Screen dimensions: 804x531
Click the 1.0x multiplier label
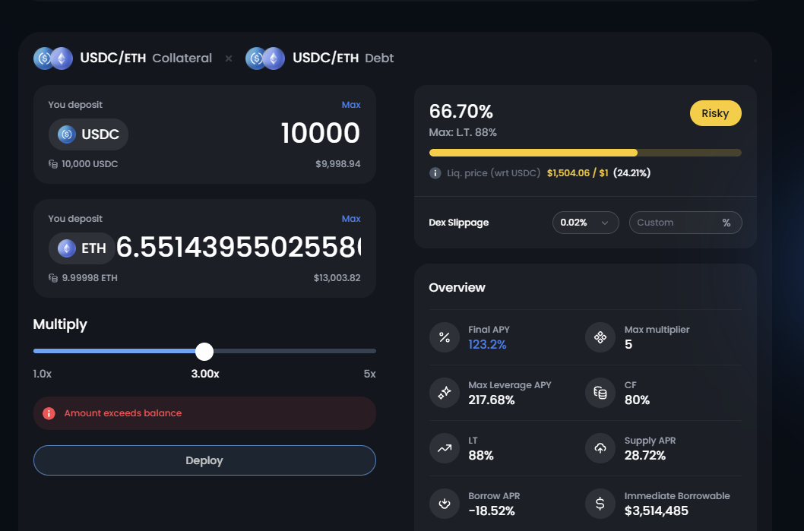[x=43, y=374]
